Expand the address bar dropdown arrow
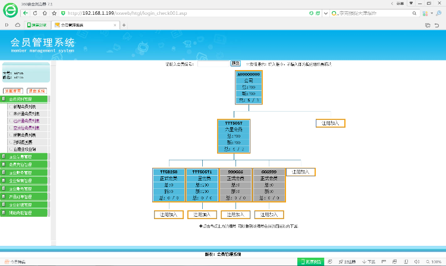Image resolution: width=446 pixels, height=266 pixels. (x=326, y=12)
